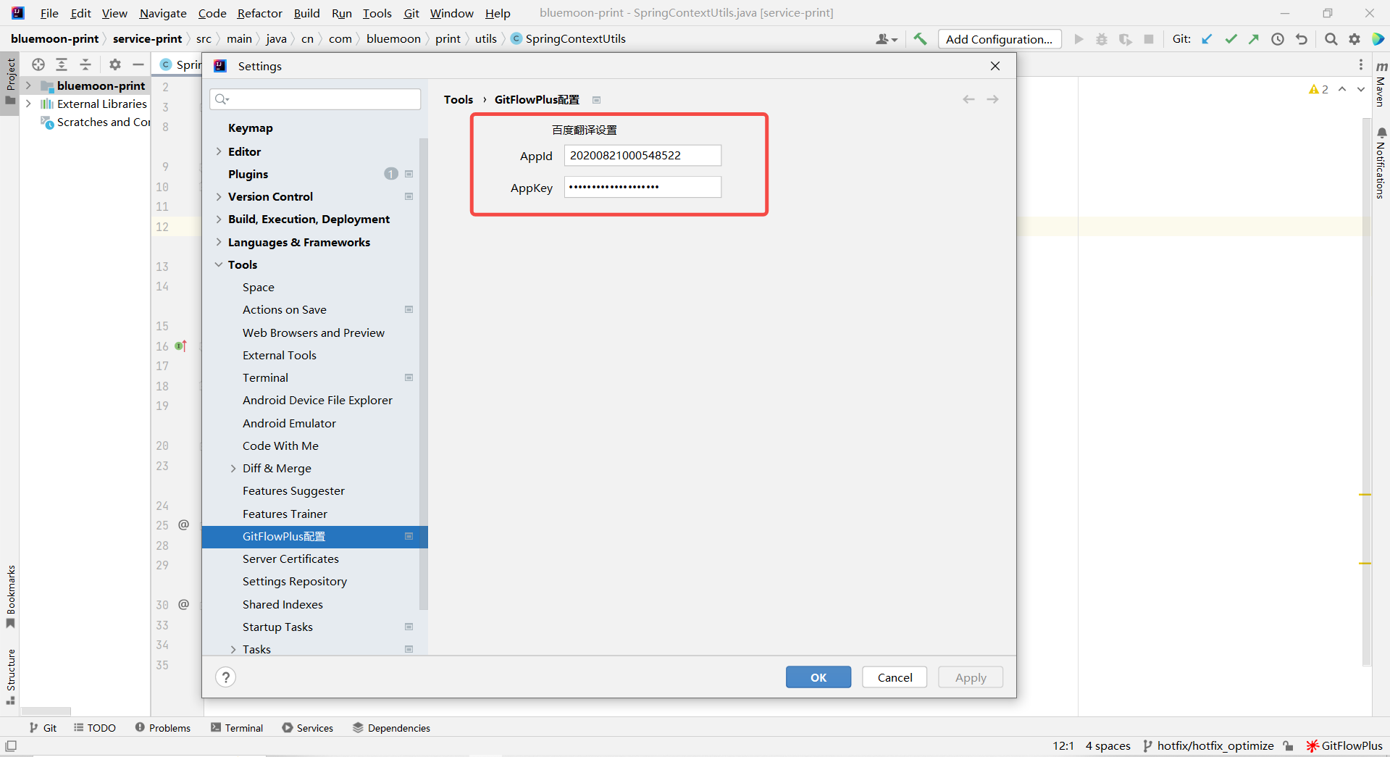Expand the bluemoon-print project tree
Image resolution: width=1390 pixels, height=757 pixels.
click(x=28, y=85)
